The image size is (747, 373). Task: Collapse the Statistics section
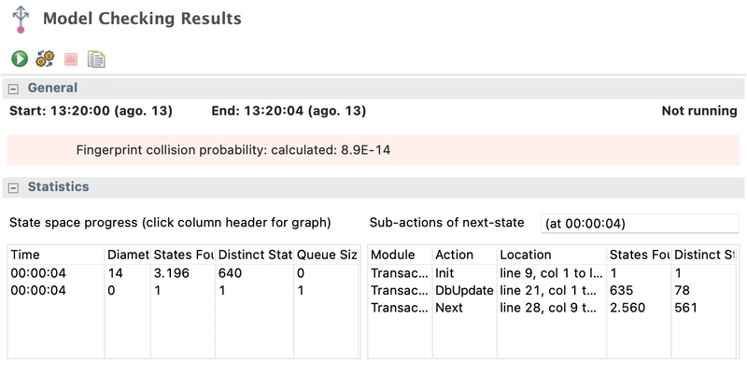14,187
